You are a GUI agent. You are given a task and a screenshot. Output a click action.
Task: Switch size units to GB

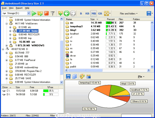tap(100, 14)
